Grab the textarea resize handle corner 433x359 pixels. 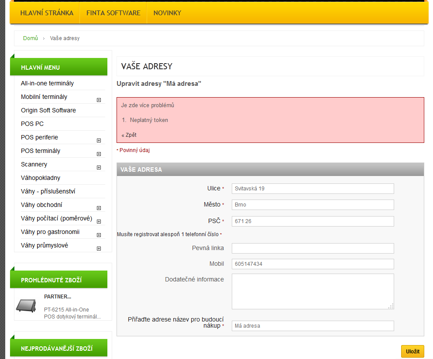coord(391,306)
